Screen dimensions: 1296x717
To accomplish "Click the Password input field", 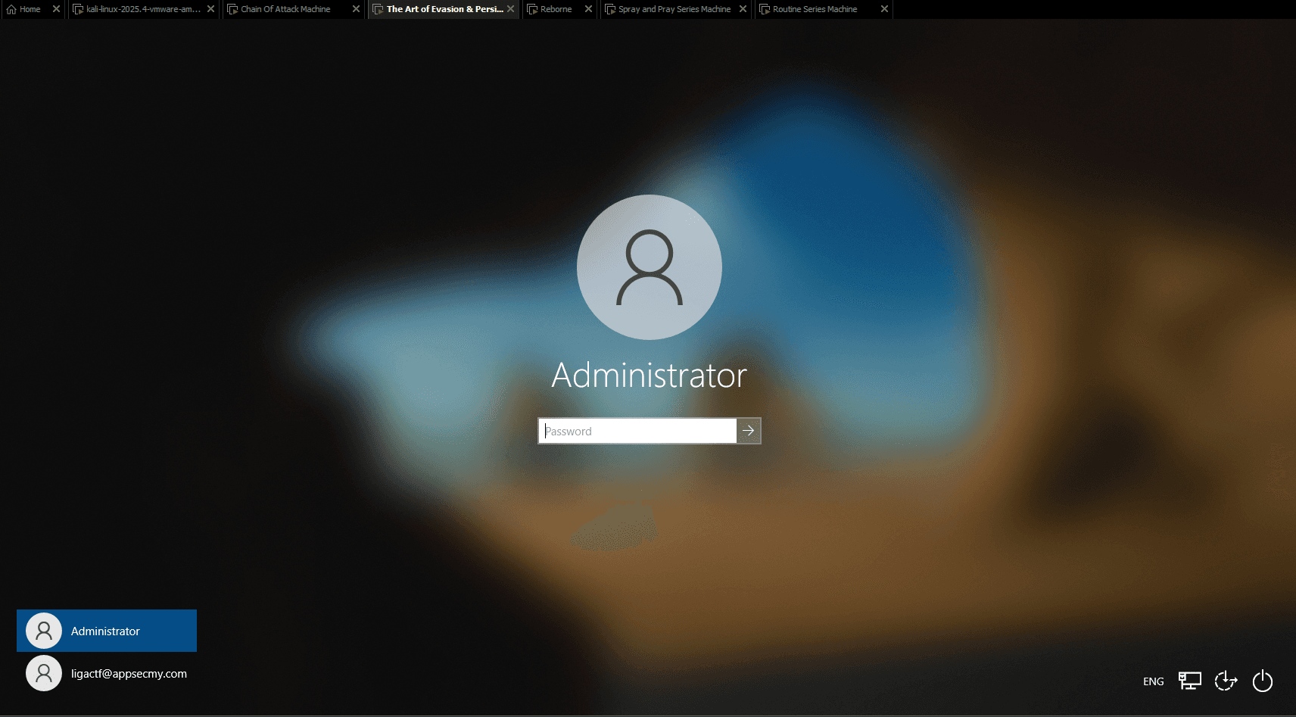I will coord(637,431).
